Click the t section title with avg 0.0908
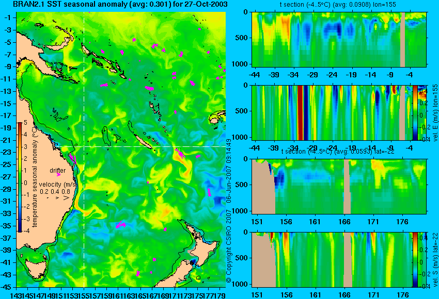The width and height of the screenshot is (439, 299). 338,5
